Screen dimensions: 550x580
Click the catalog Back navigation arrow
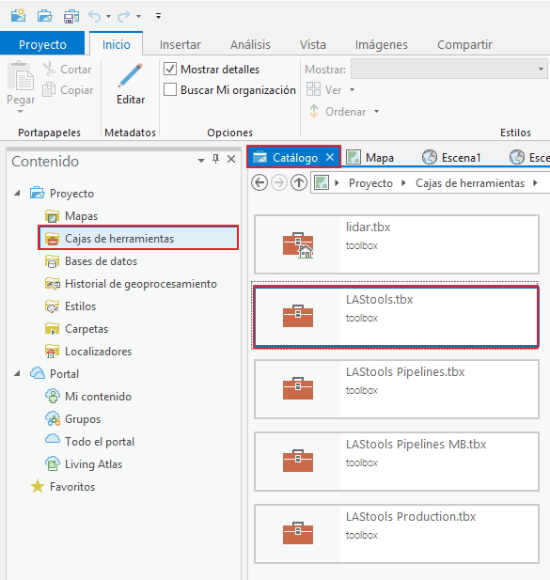259,182
